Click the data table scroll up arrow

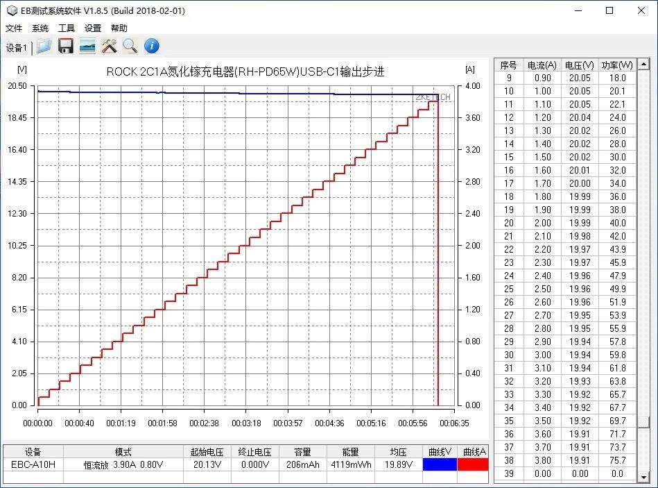[643, 65]
